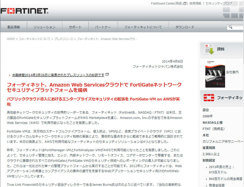
Task: Click the Fortinet logo in the header
Action: [24, 11]
